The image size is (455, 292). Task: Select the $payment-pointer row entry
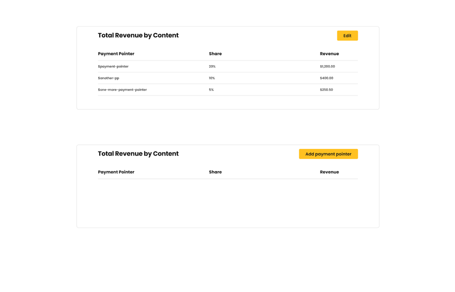point(113,67)
